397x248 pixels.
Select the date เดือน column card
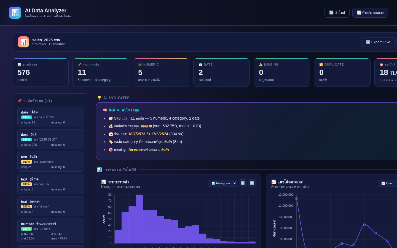coord(51,117)
